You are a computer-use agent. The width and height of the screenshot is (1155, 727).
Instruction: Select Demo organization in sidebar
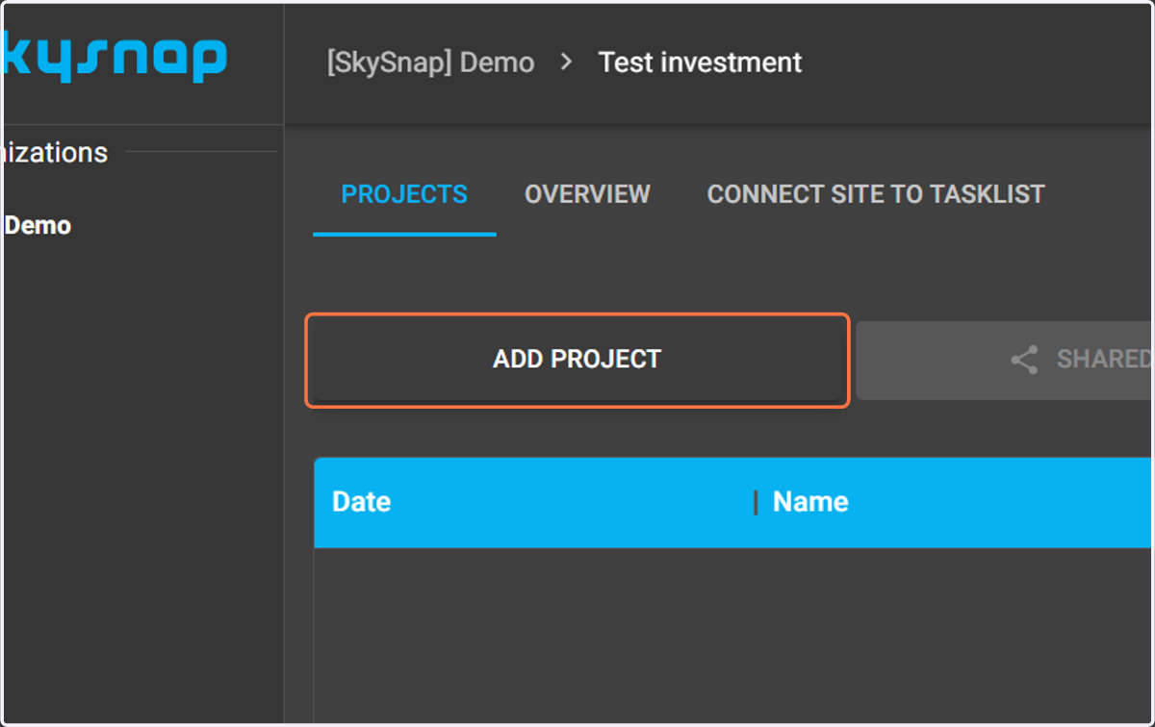pos(38,226)
